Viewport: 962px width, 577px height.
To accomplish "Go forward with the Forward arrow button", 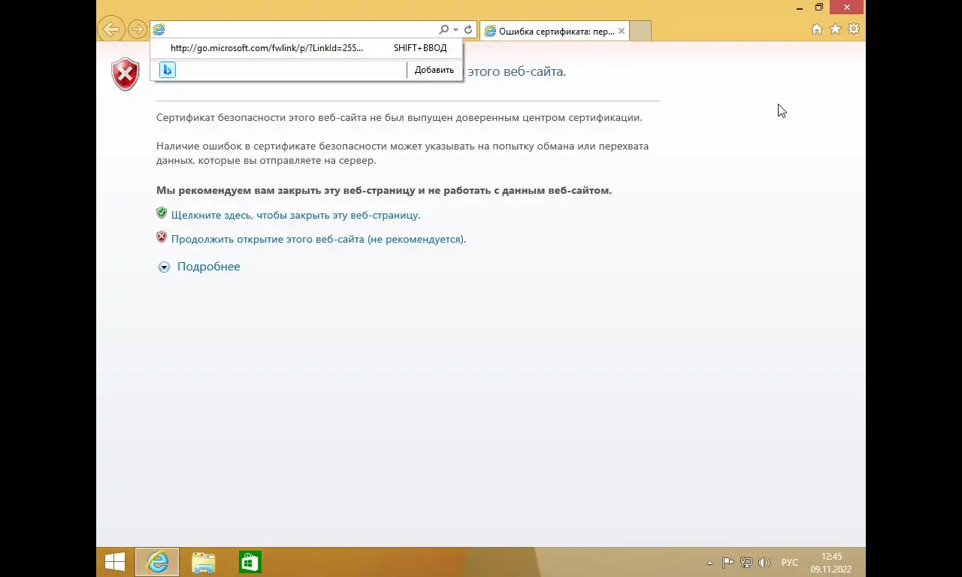I will click(137, 29).
